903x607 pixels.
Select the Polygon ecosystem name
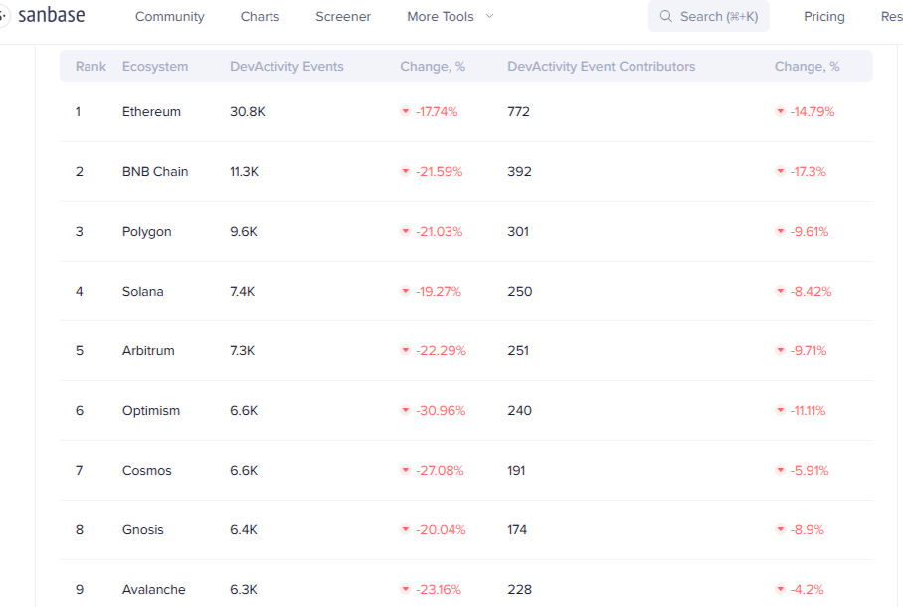click(x=147, y=232)
